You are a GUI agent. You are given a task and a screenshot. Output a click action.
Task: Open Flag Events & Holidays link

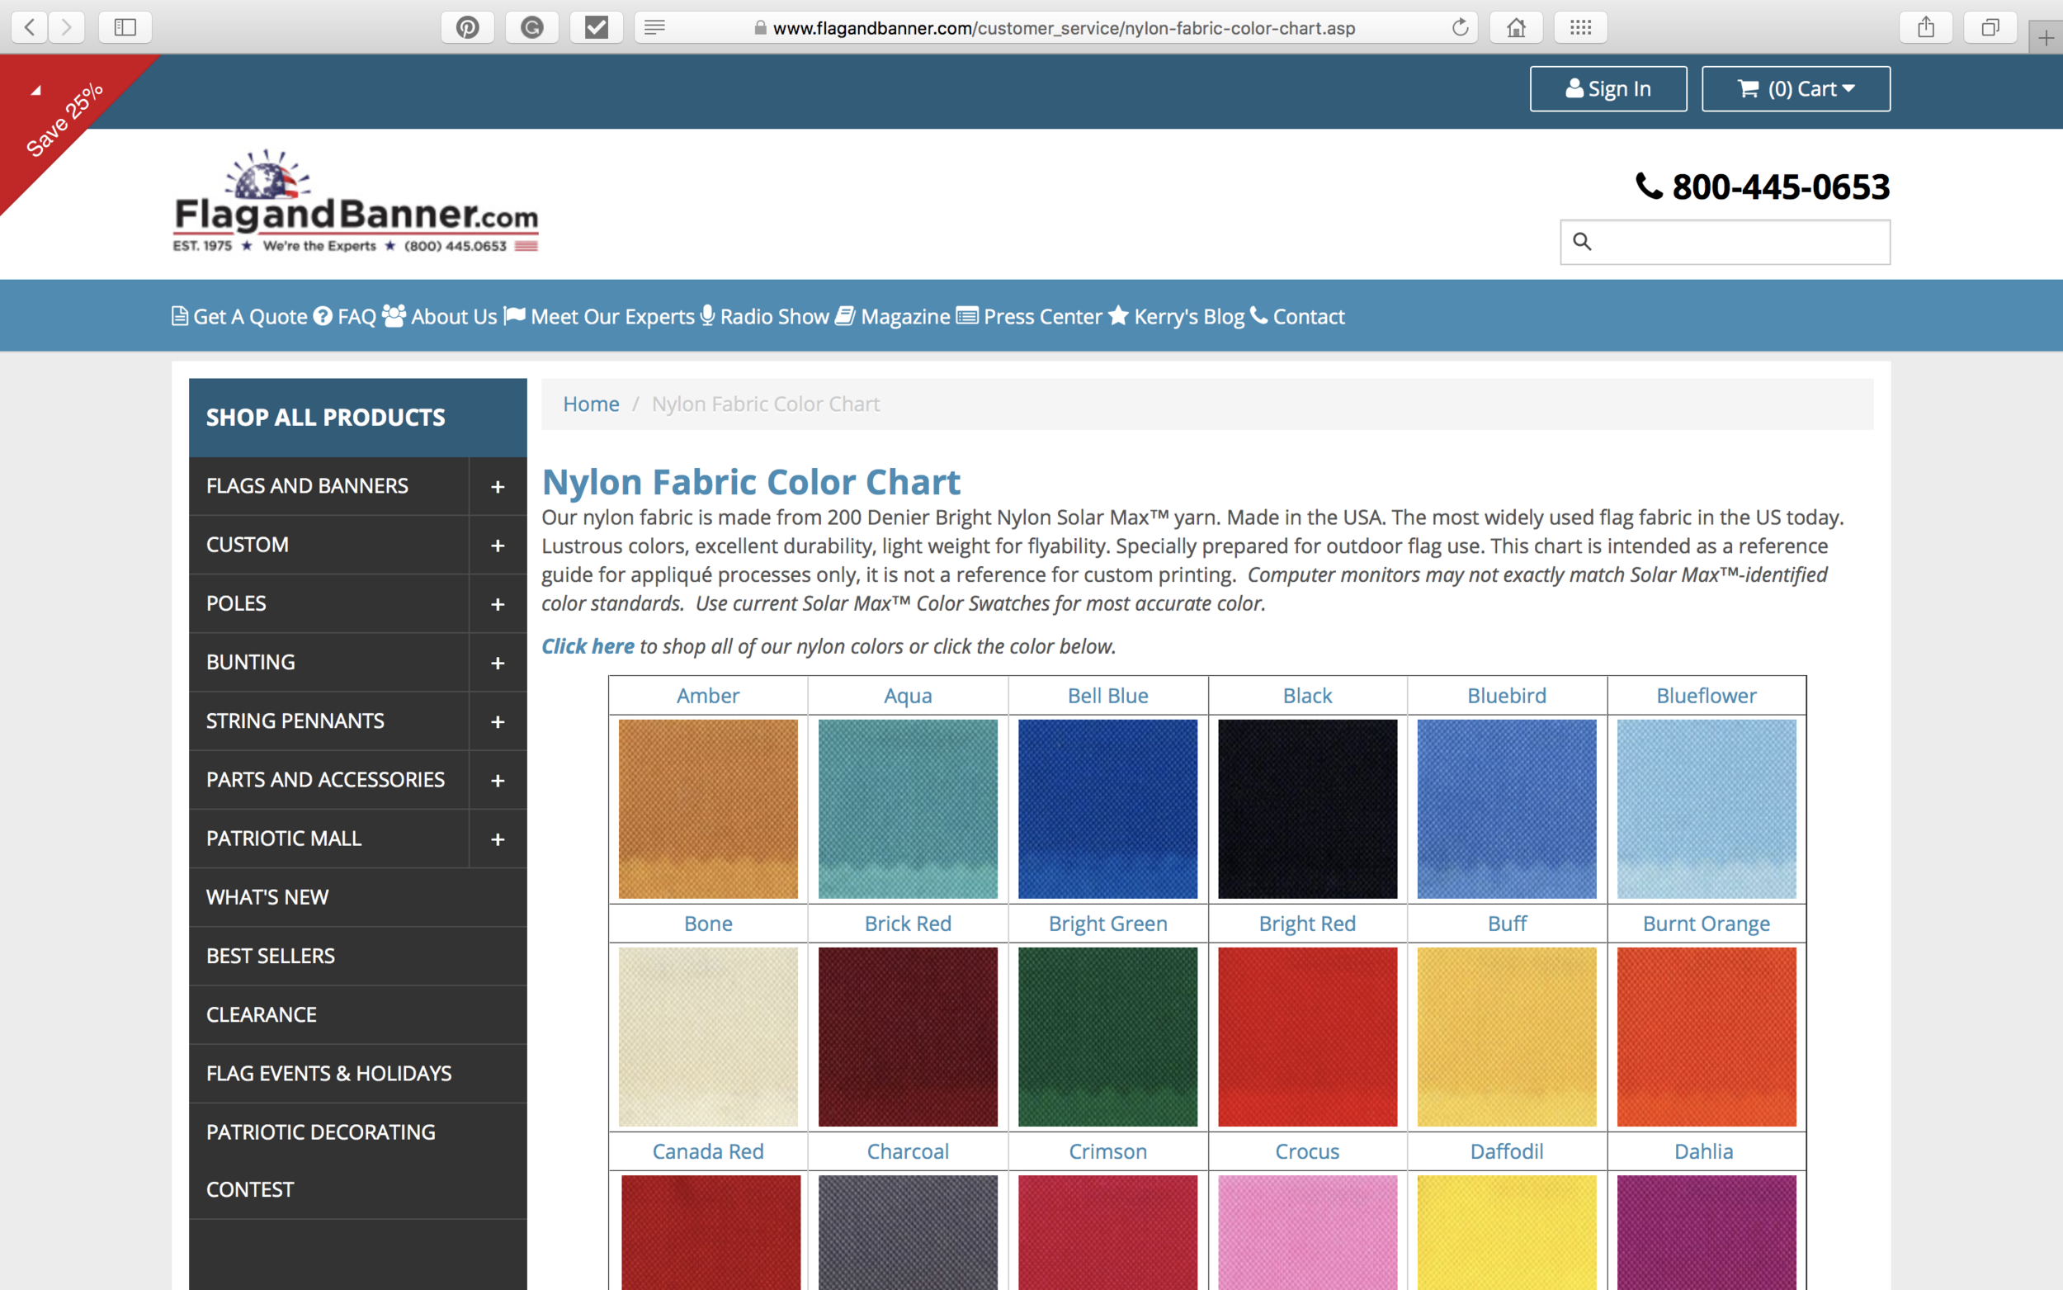click(x=358, y=1074)
